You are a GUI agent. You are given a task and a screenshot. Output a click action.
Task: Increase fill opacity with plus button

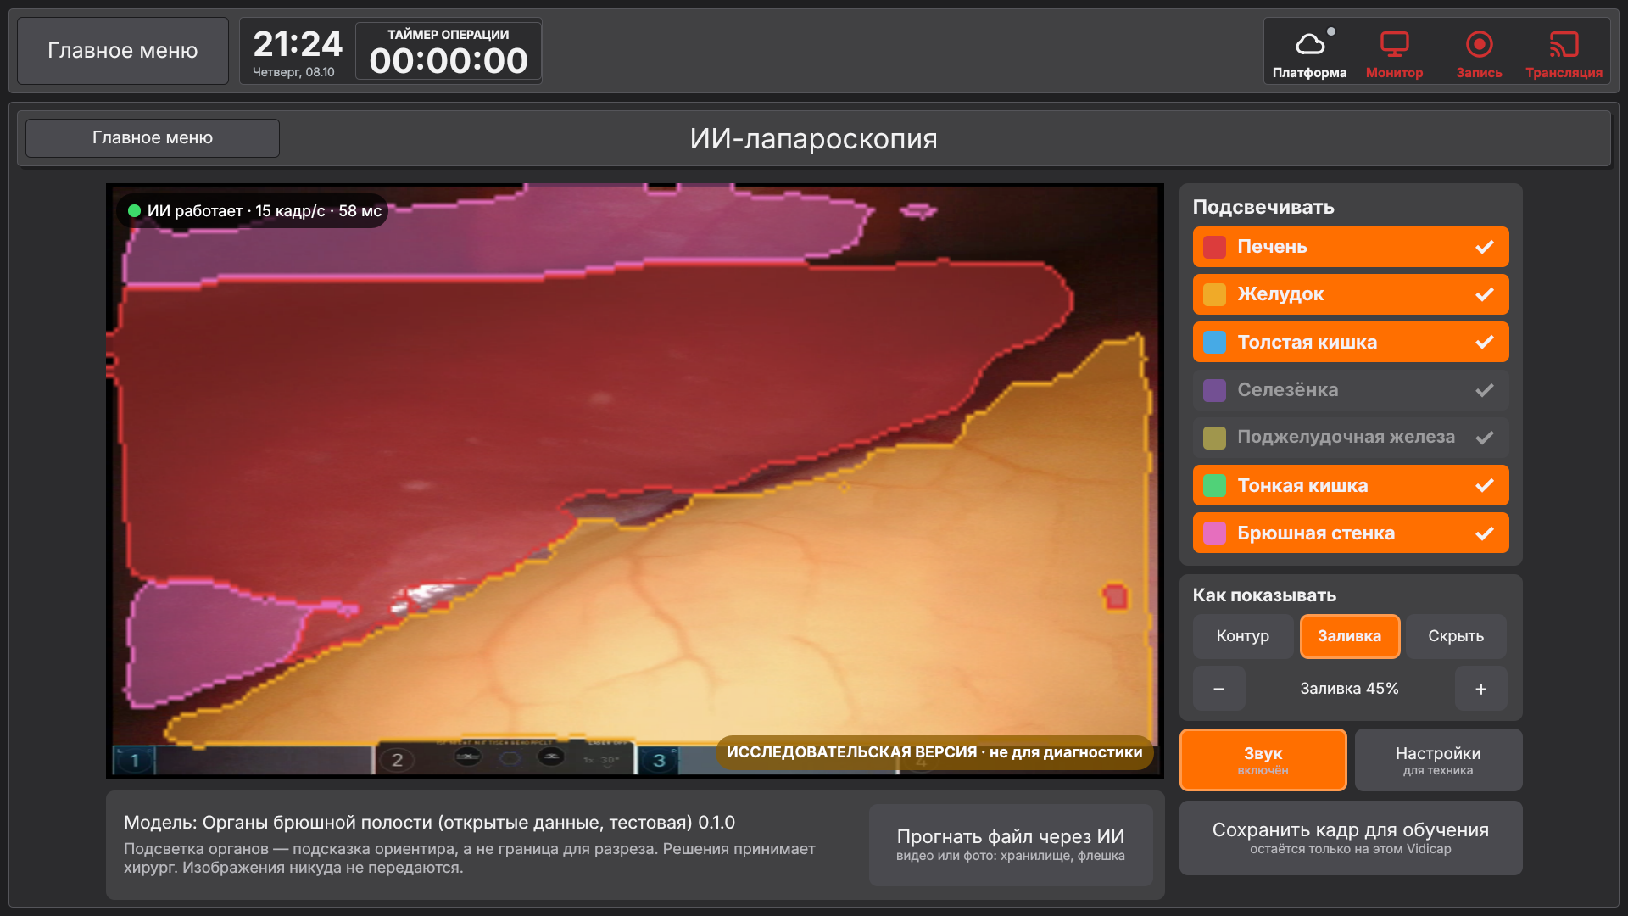[1480, 689]
